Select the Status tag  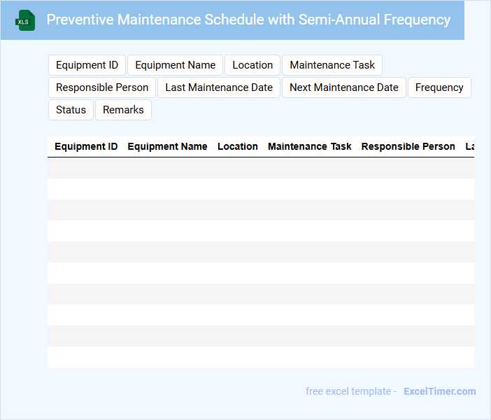tap(71, 110)
